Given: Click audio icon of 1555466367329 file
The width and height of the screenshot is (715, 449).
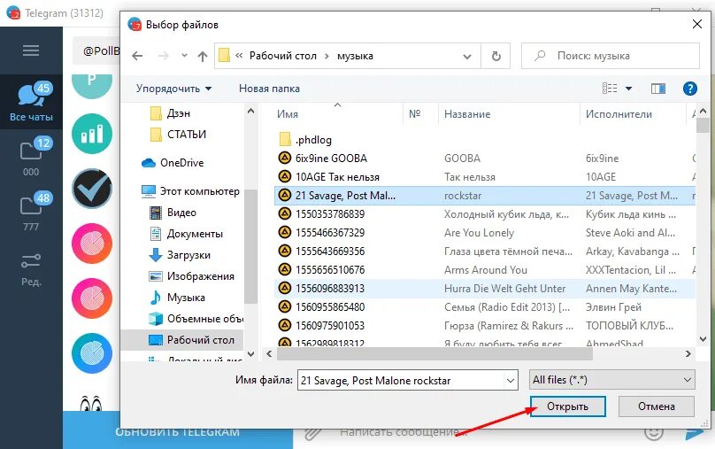Looking at the screenshot, I should 285,232.
